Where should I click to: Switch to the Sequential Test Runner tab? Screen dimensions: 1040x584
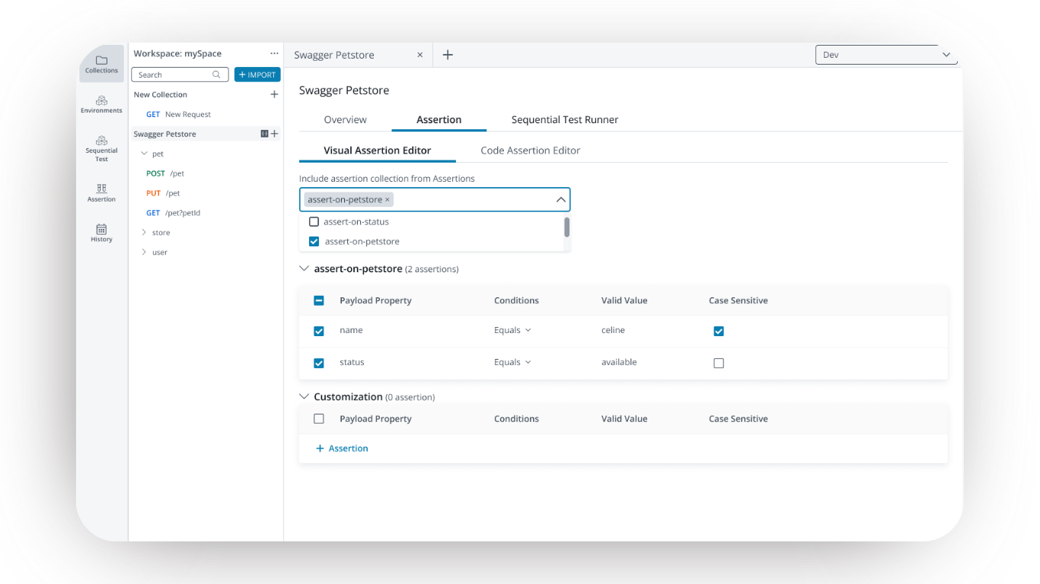point(565,120)
